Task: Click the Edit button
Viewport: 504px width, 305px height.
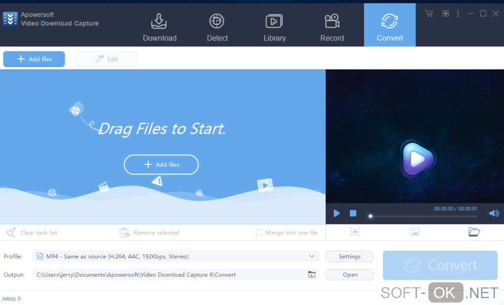Action: (107, 59)
